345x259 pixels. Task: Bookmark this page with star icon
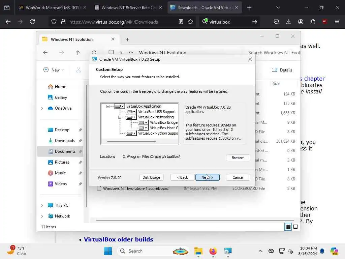pyautogui.click(x=190, y=22)
